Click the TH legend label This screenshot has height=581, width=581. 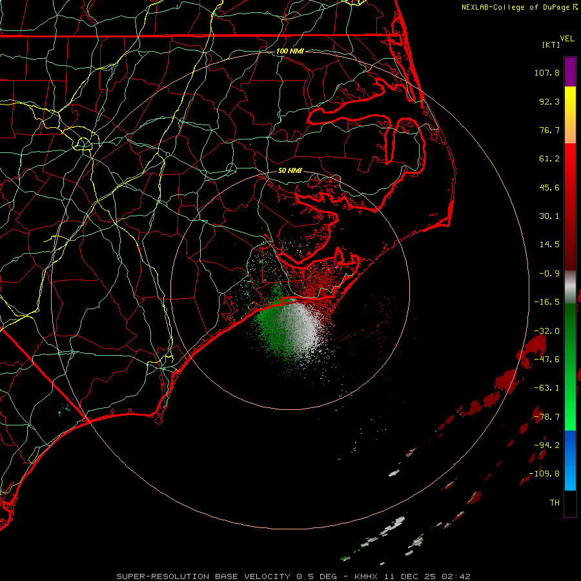[555, 502]
